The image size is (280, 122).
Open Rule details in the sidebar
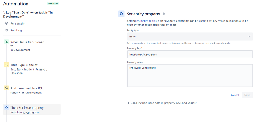coord(17,24)
